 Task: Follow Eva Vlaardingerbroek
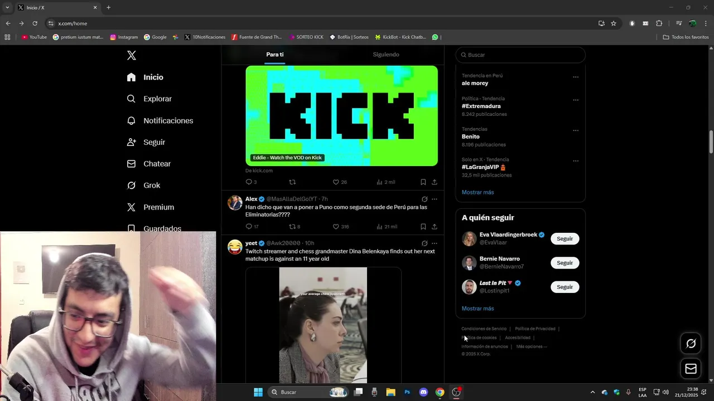pos(565,239)
